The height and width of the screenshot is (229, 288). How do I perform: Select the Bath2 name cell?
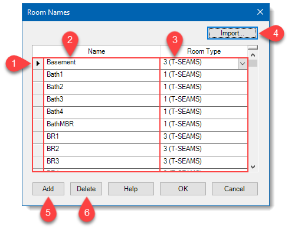point(102,88)
